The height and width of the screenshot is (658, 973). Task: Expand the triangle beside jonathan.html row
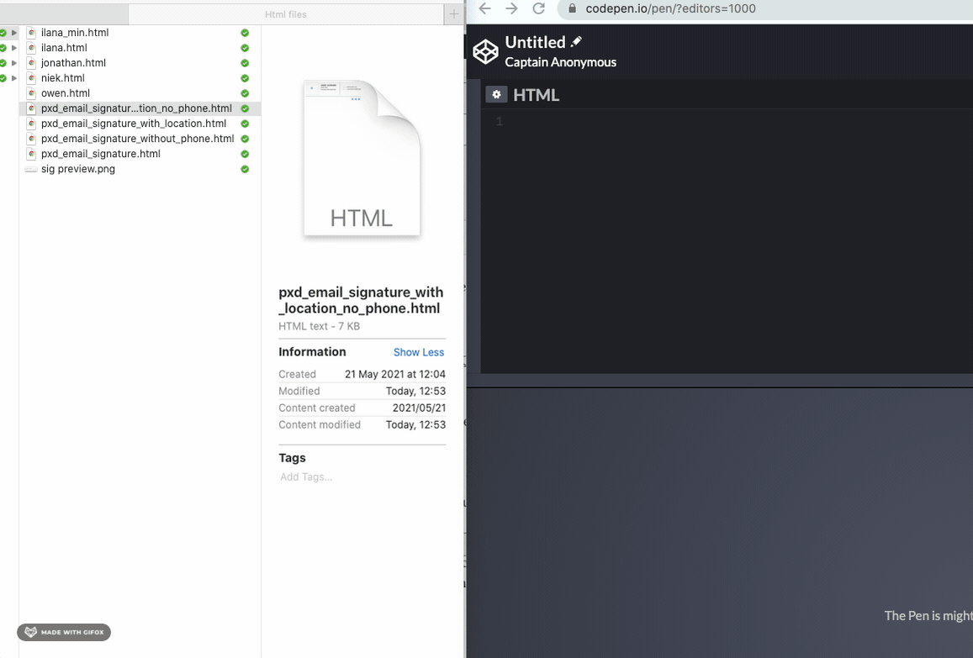[14, 63]
